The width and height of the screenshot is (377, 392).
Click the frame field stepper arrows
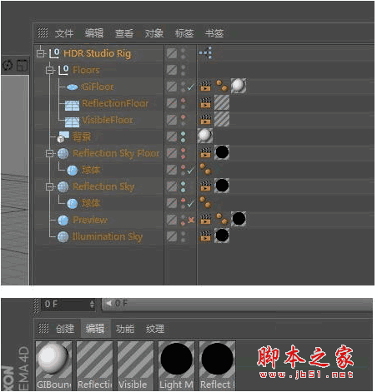[92, 305]
